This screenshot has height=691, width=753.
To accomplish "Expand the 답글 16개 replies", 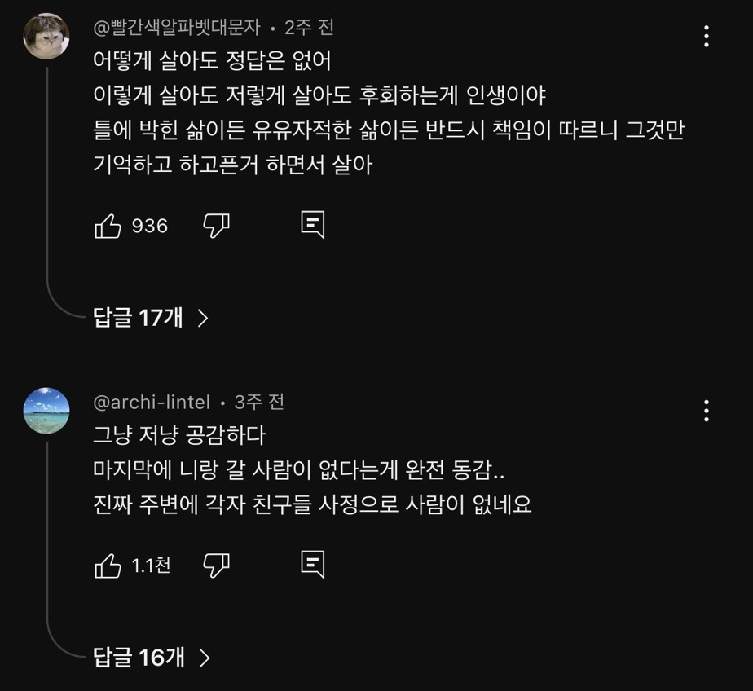I will (152, 657).
